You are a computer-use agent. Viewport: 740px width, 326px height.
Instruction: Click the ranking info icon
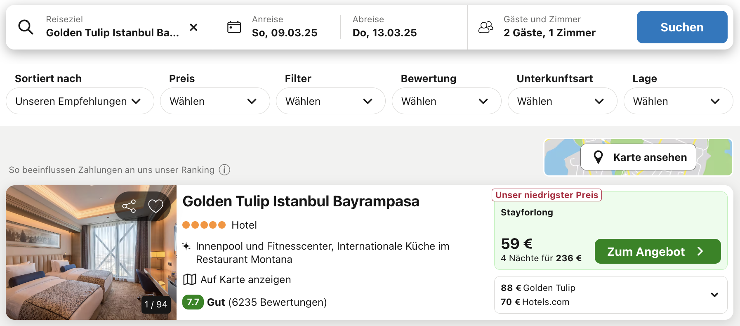pyautogui.click(x=224, y=170)
